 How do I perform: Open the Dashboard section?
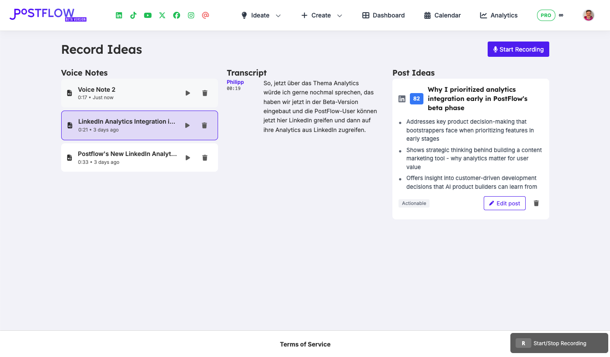pyautogui.click(x=383, y=15)
